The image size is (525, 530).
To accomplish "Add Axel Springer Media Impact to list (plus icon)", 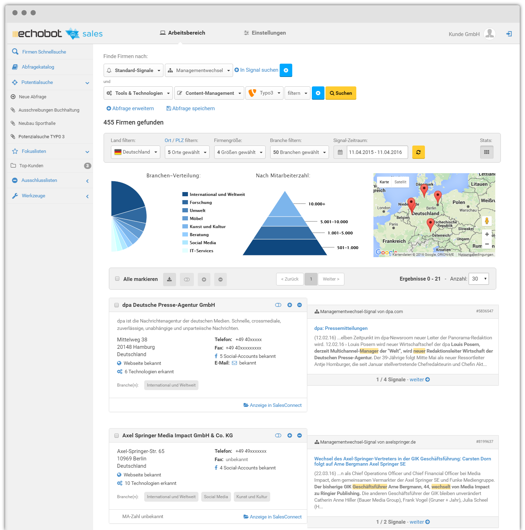I will tap(289, 436).
